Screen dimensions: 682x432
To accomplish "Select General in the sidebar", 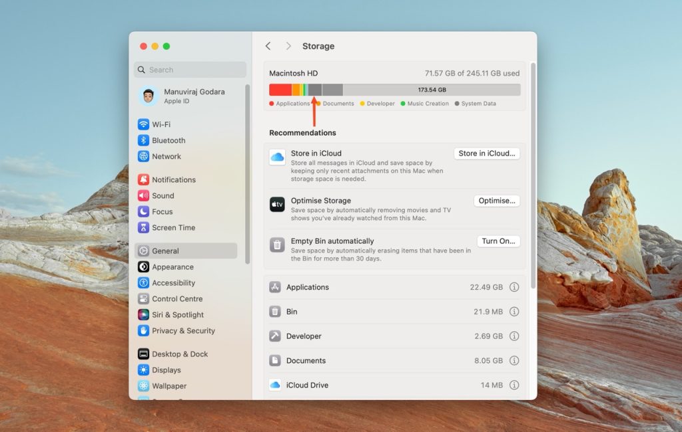I will click(165, 251).
